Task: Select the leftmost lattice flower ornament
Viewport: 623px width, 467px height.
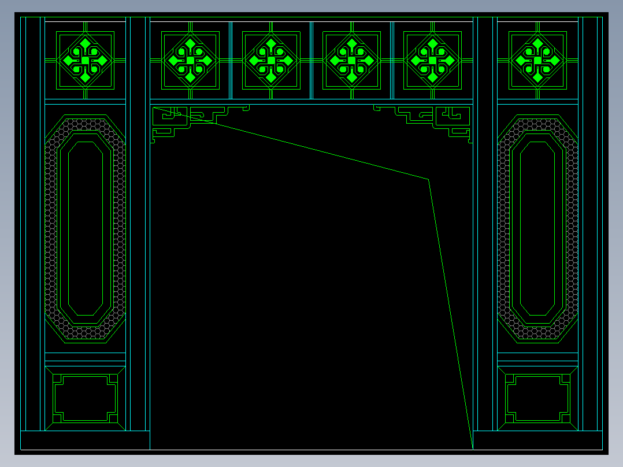Action: point(85,61)
